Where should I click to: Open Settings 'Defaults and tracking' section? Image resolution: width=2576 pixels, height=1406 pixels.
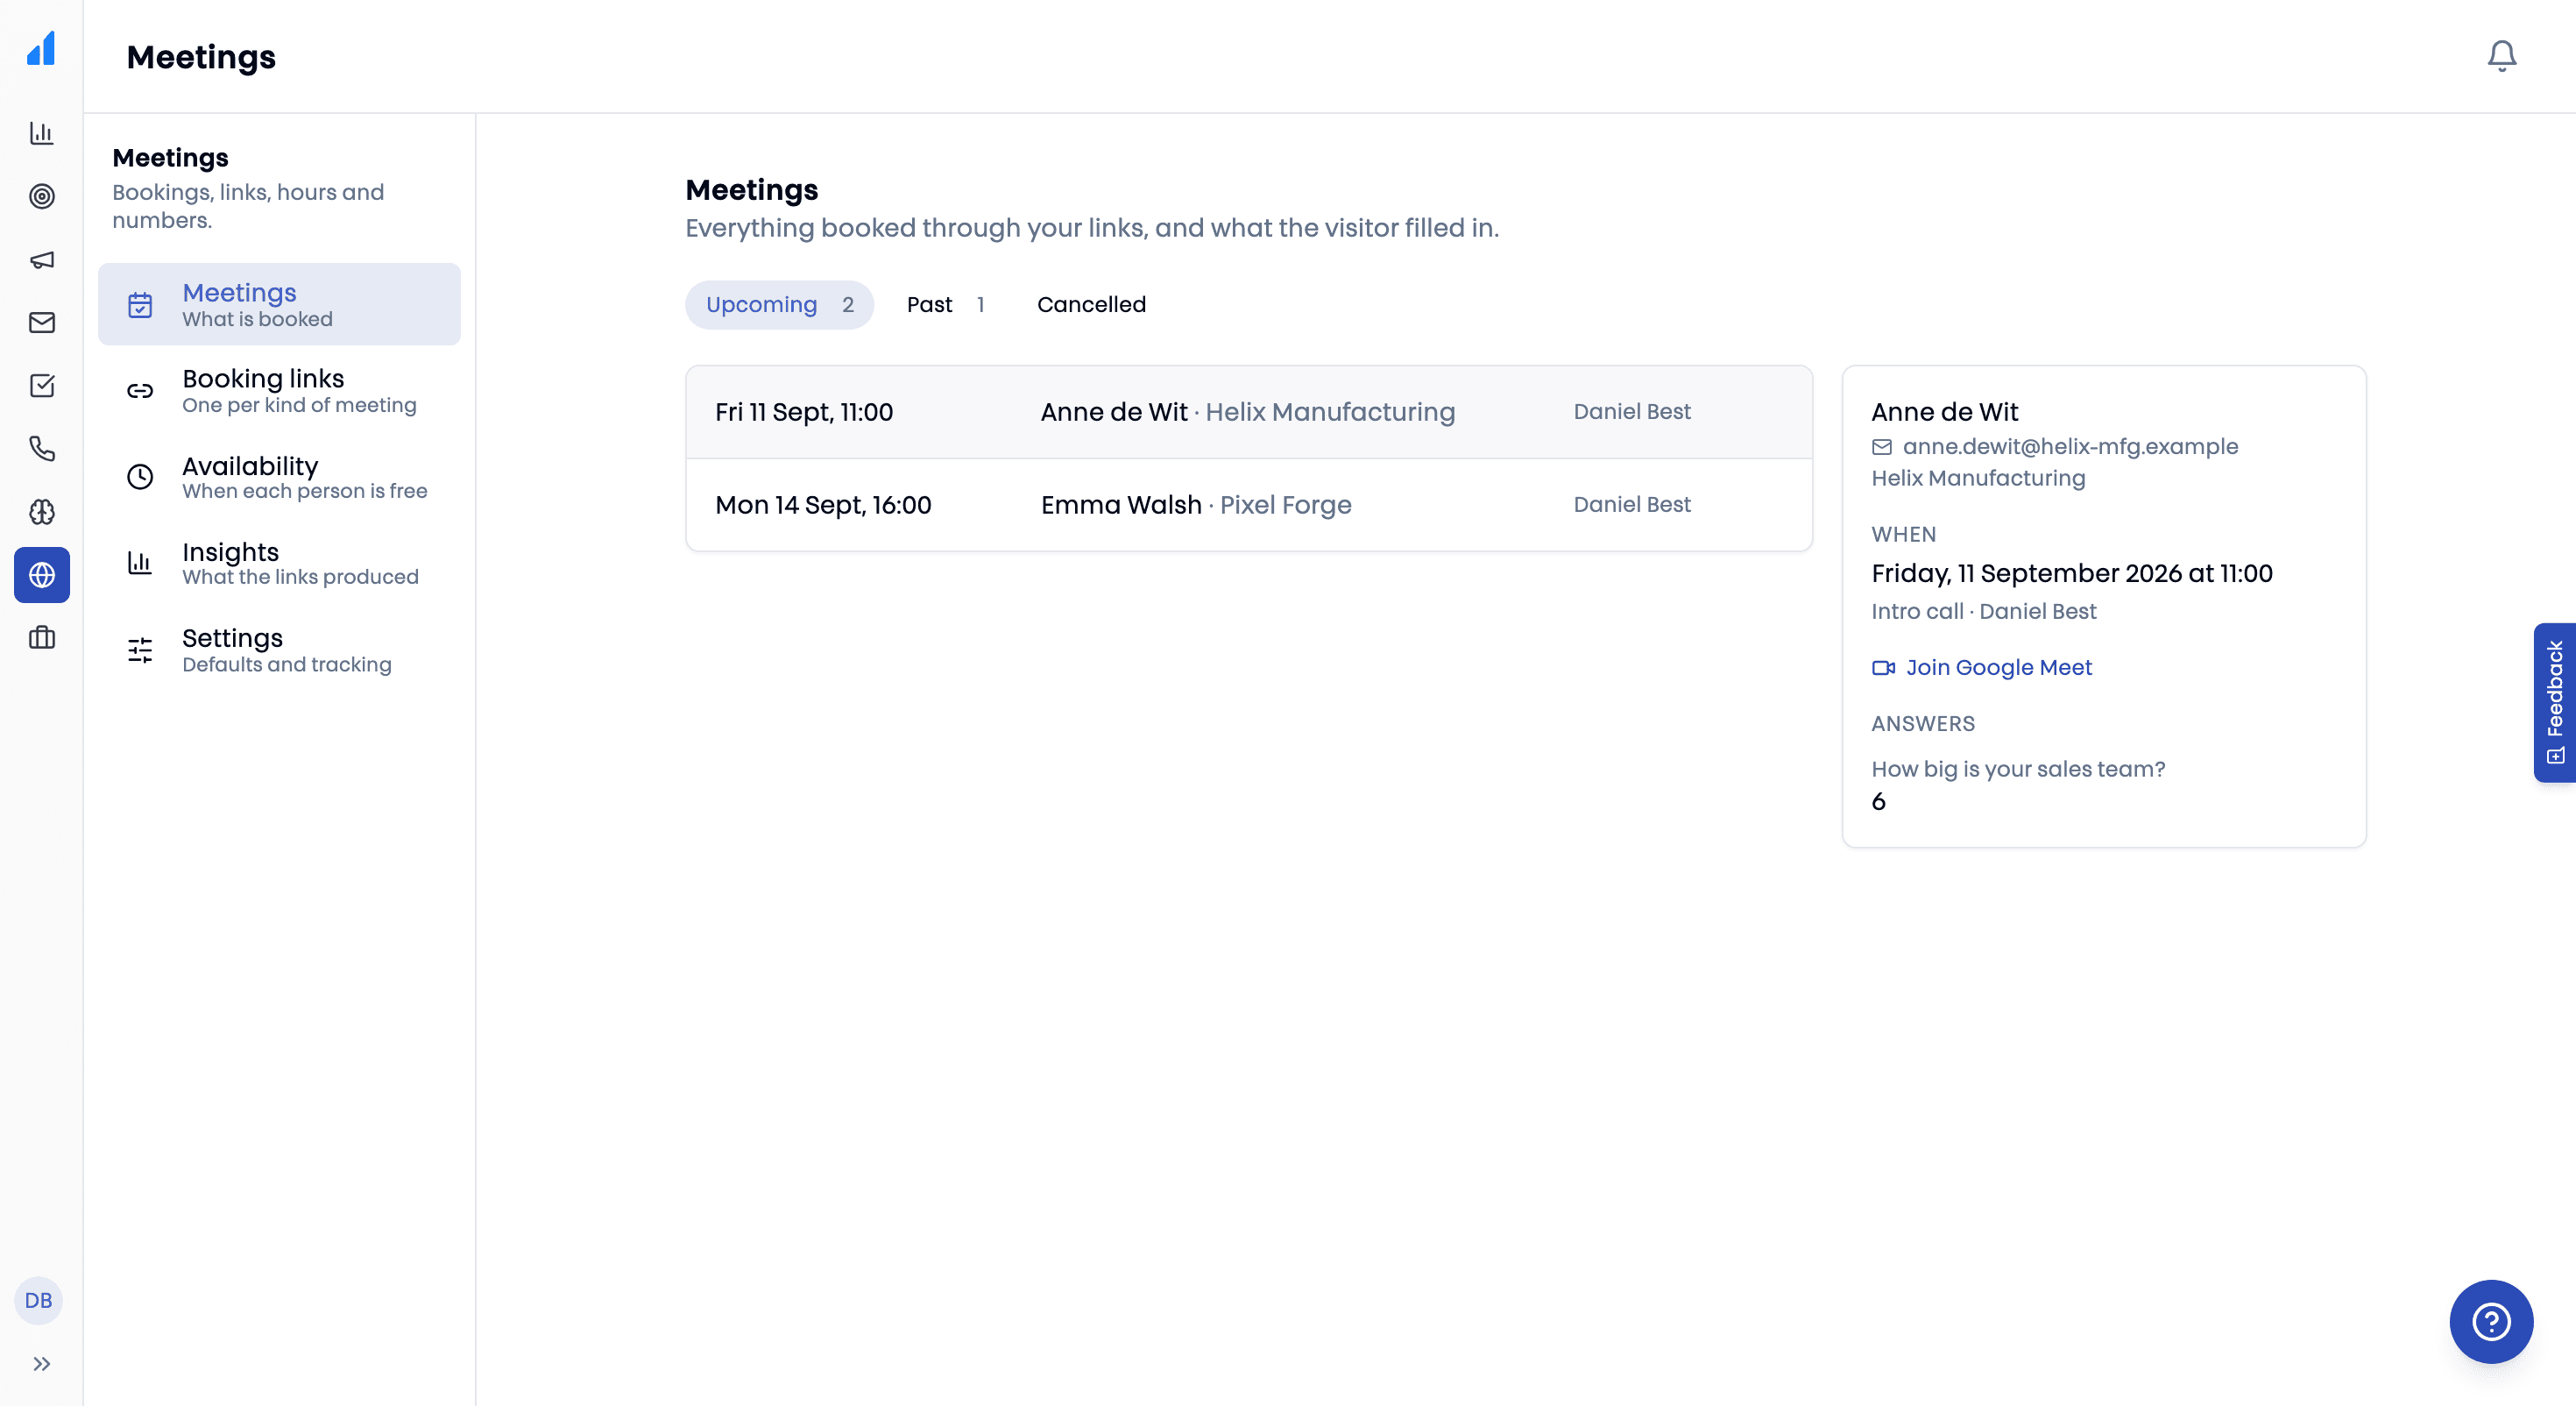click(279, 650)
